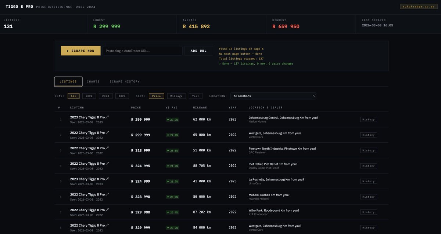Image resolution: width=441 pixels, height=234 pixels.
Task: Click the 'Nation Motors' dealer name
Action: pos(258,122)
